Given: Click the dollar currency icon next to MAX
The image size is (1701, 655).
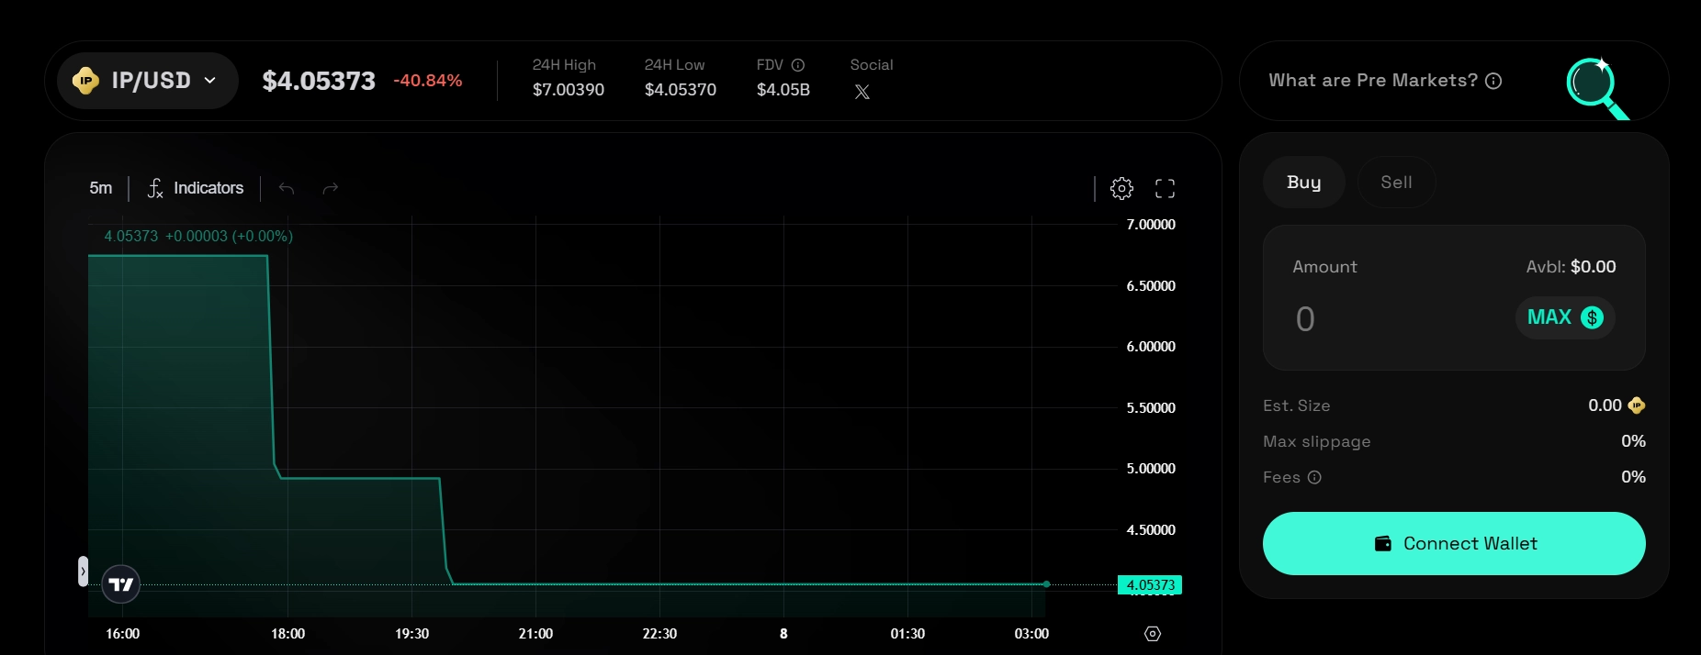Looking at the screenshot, I should pos(1592,317).
